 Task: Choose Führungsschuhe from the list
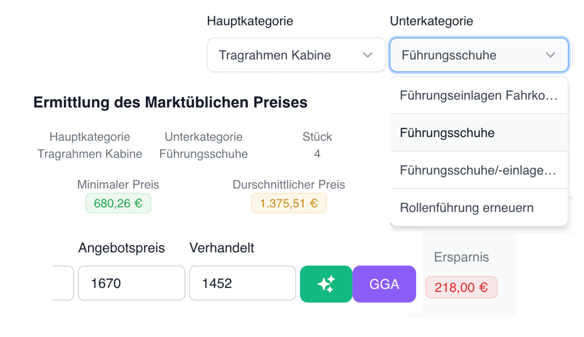(479, 133)
